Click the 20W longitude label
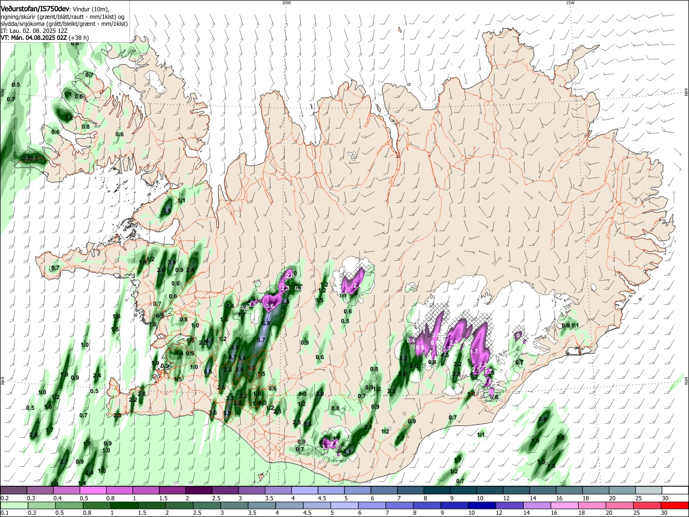The width and height of the screenshot is (689, 517). pos(286,3)
